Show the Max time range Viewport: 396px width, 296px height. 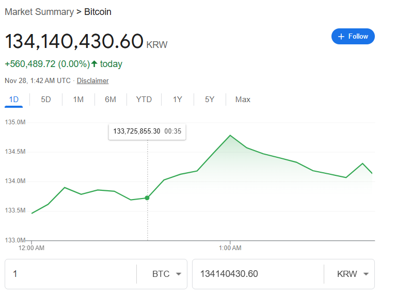point(243,100)
